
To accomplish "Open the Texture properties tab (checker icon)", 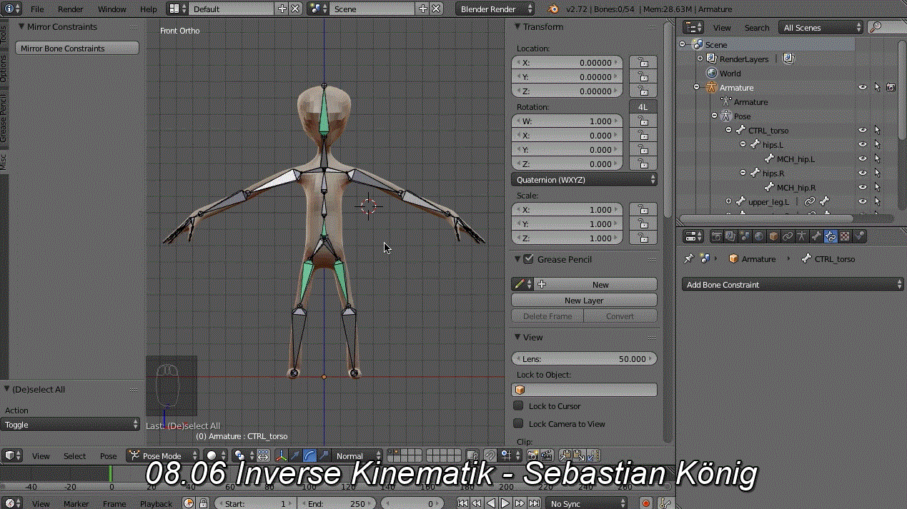I will pyautogui.click(x=845, y=236).
